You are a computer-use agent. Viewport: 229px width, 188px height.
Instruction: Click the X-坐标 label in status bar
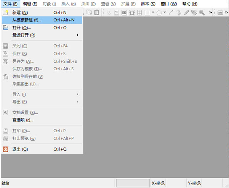pyautogui.click(x=158, y=183)
